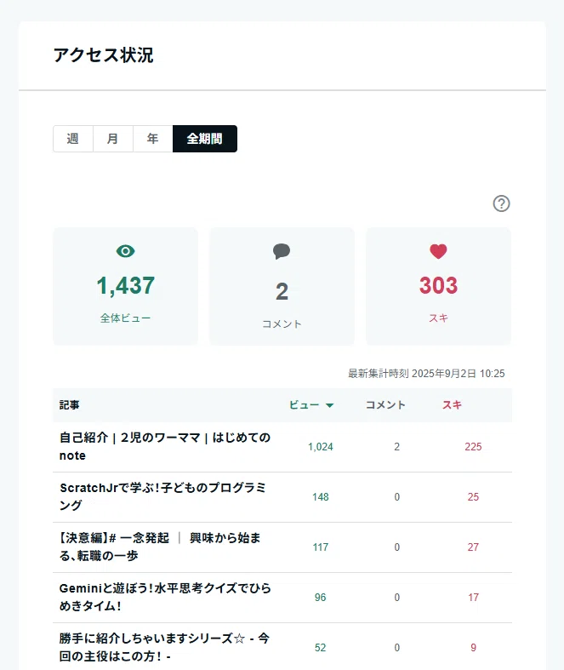Toggle sort arrow next to ビュー header
564x670 pixels.
(329, 405)
